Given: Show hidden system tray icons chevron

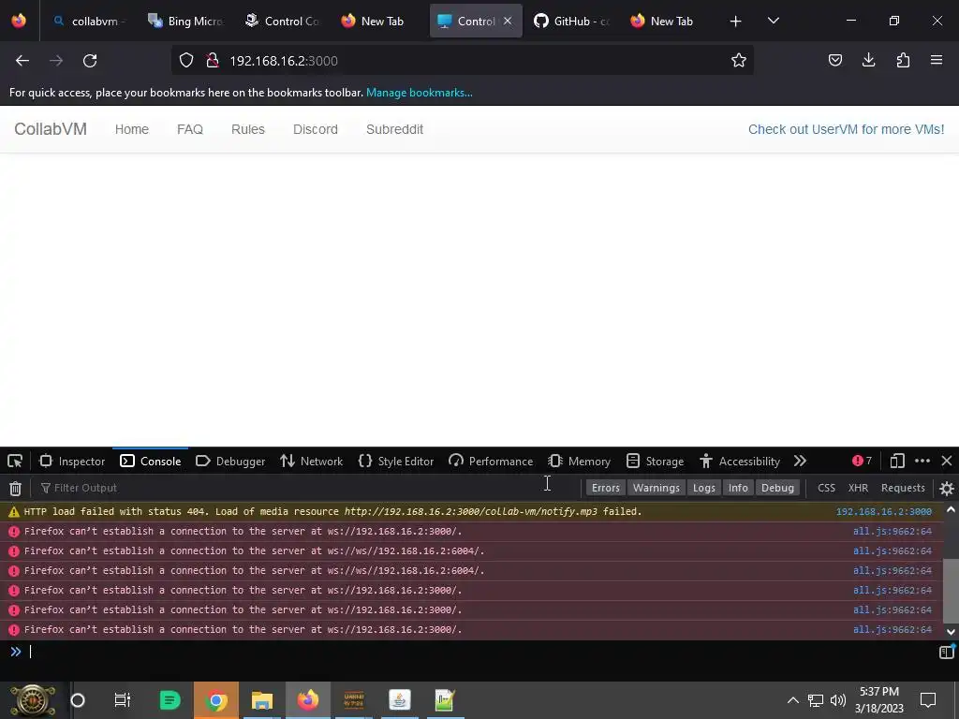Looking at the screenshot, I should tap(792, 700).
